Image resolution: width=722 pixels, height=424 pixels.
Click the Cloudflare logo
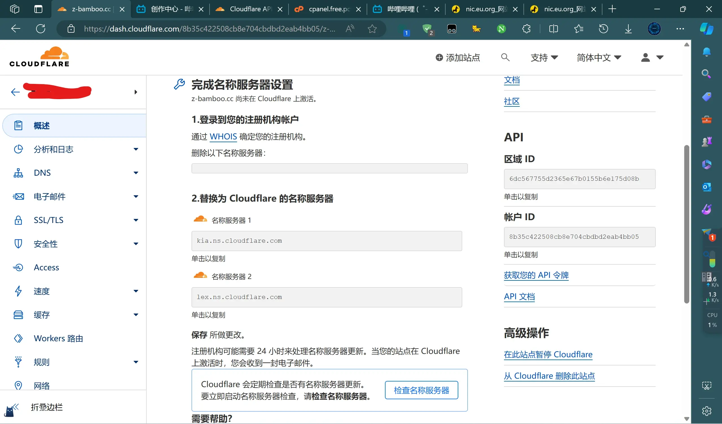pos(39,57)
